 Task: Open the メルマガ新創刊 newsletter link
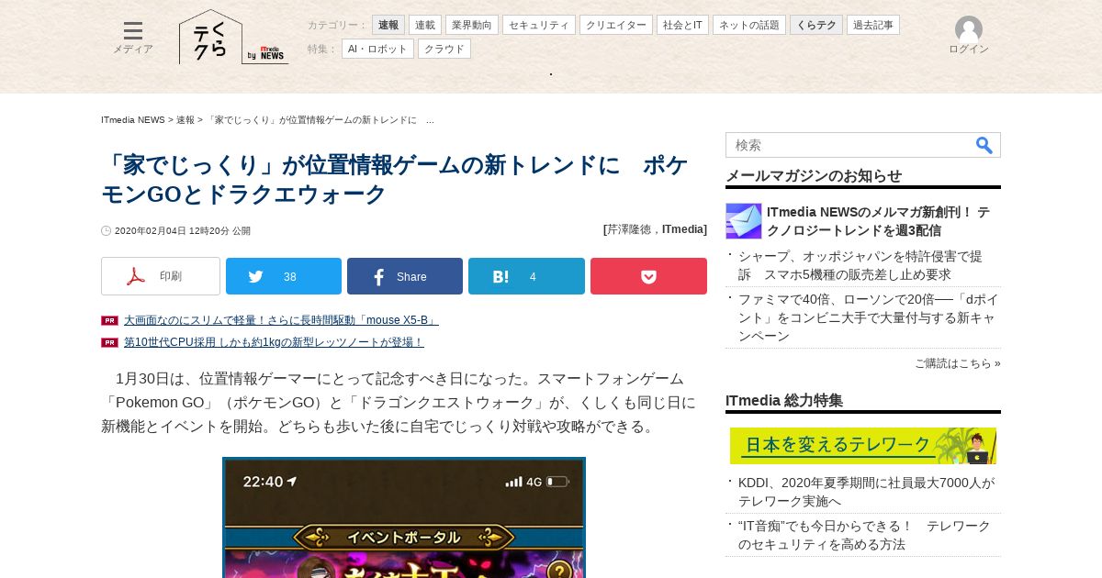[878, 221]
